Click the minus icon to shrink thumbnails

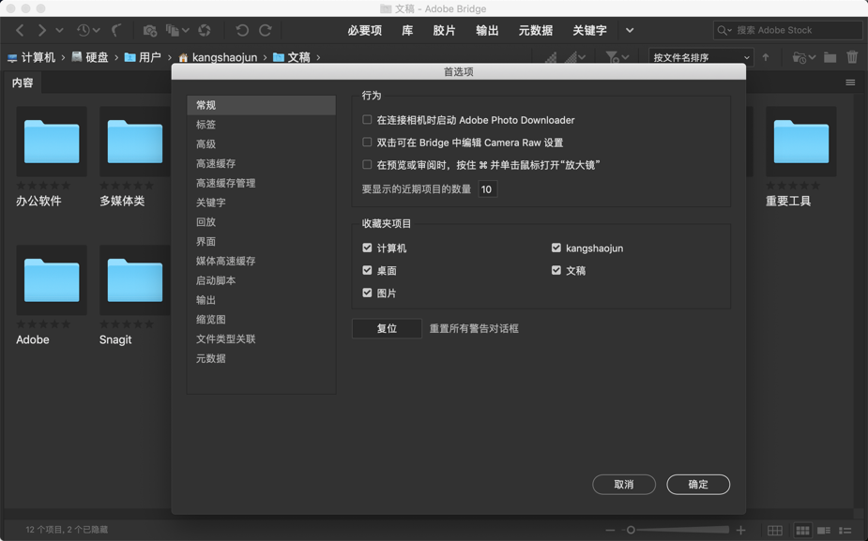tap(610, 530)
